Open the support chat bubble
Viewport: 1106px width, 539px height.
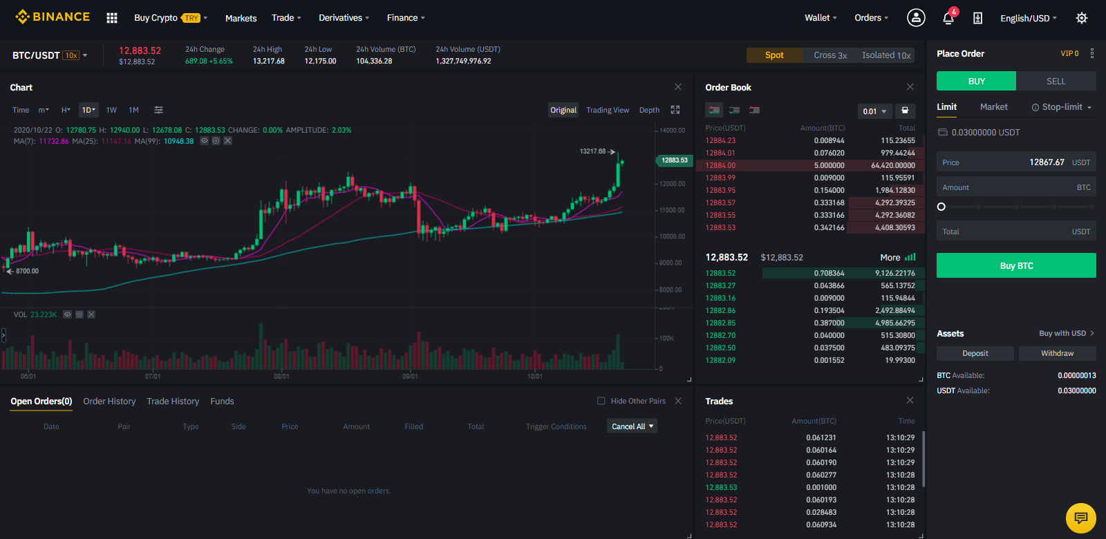pos(1081,518)
